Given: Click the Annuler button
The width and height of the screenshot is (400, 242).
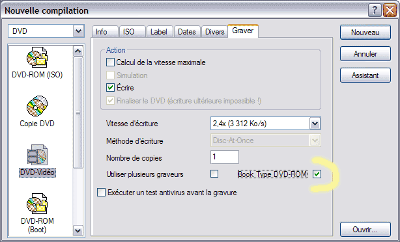Looking at the screenshot, I should pyautogui.click(x=365, y=54).
